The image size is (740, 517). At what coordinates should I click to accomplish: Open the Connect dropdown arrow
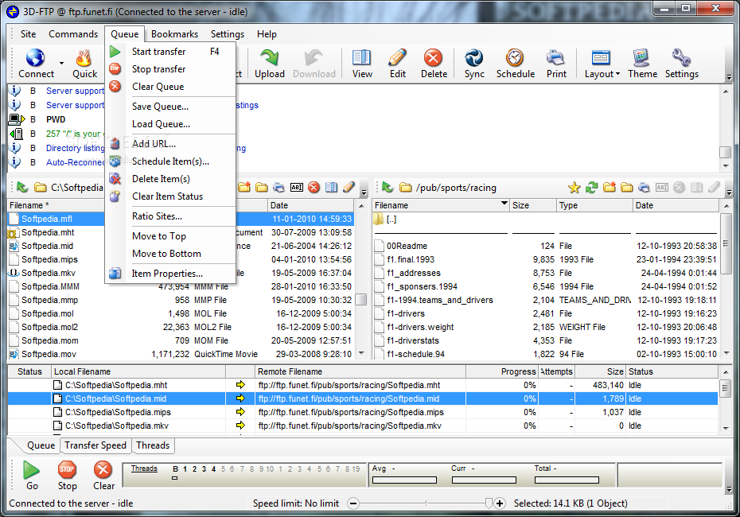(61, 63)
